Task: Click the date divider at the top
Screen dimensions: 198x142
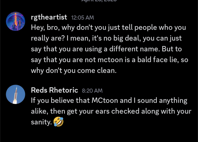Action: (x=99, y=1)
